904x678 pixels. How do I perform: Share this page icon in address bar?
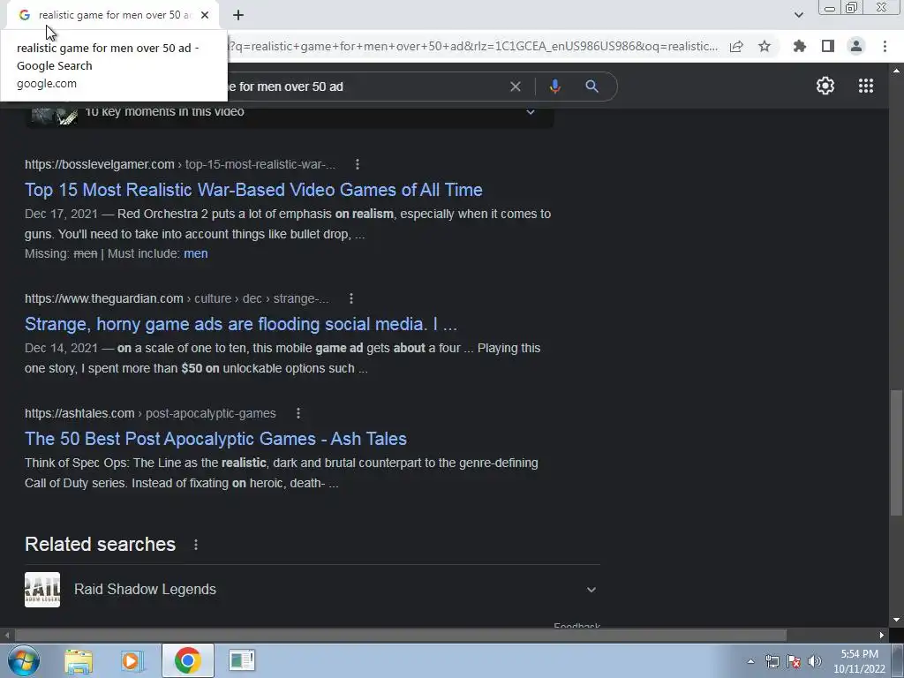[x=736, y=47]
